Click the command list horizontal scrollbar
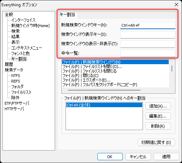This screenshot has width=182, height=163. click(104, 90)
